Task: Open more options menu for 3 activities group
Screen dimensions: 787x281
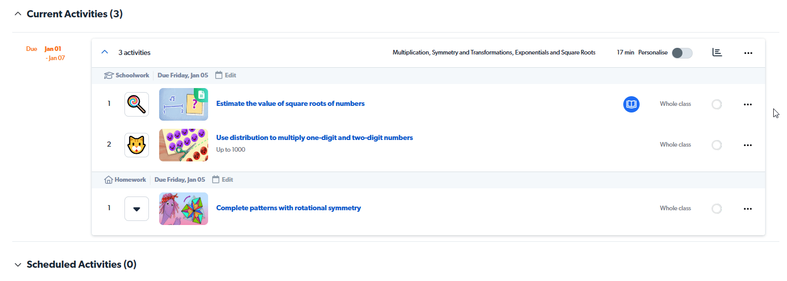Action: [748, 53]
